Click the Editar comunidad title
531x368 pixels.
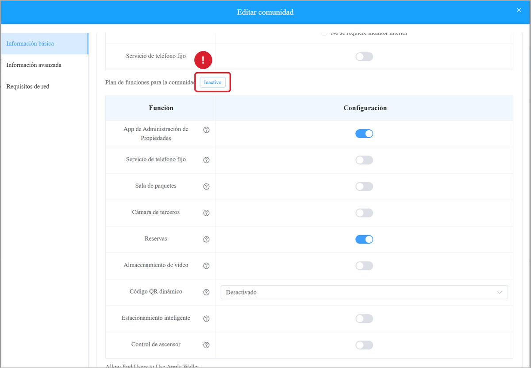tap(265, 12)
